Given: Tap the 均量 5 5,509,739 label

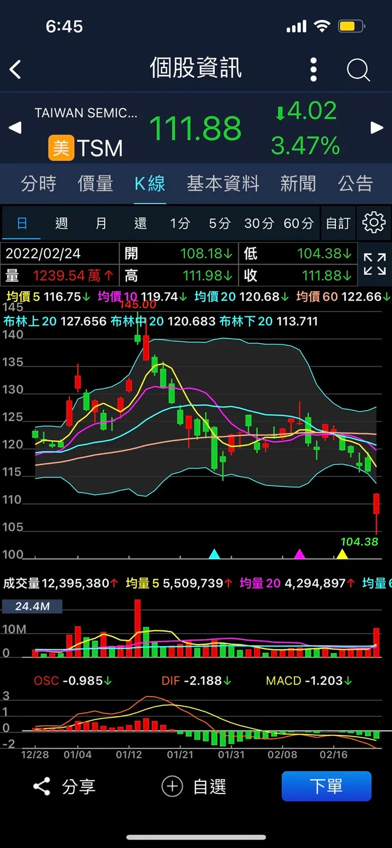Looking at the screenshot, I should click(x=179, y=583).
